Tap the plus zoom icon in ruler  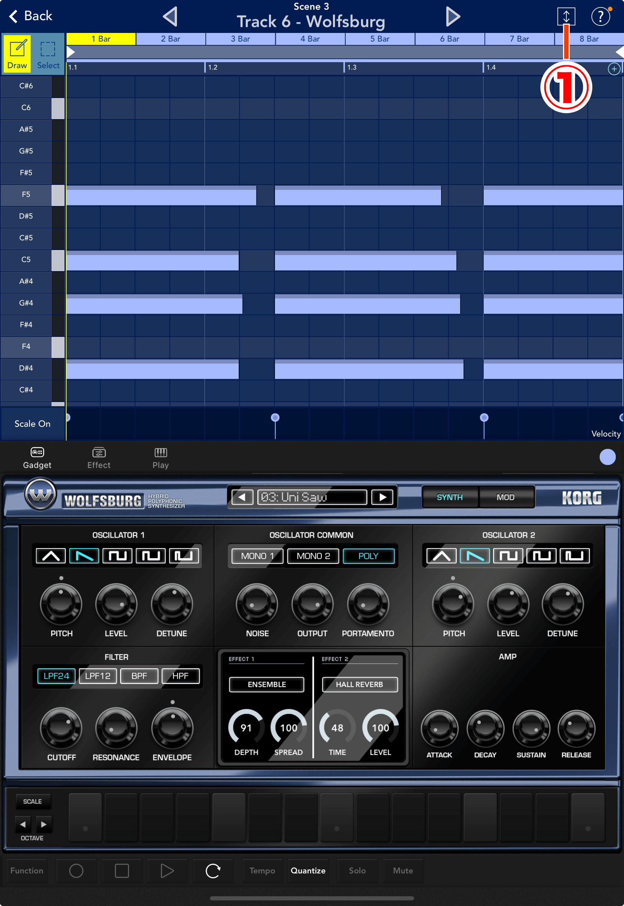614,69
